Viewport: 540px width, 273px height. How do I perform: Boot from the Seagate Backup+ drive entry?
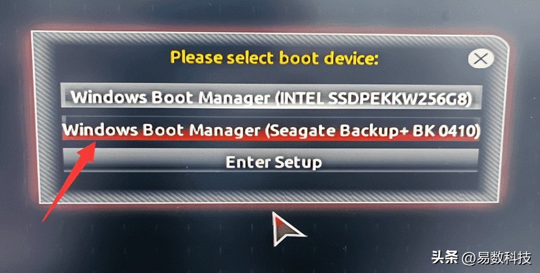point(271,129)
